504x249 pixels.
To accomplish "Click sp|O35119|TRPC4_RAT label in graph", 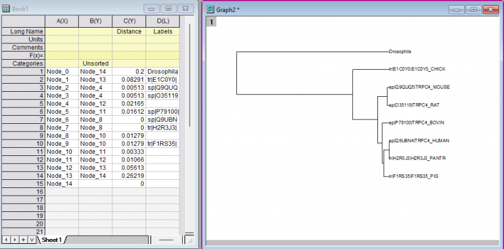I will coord(415,105).
